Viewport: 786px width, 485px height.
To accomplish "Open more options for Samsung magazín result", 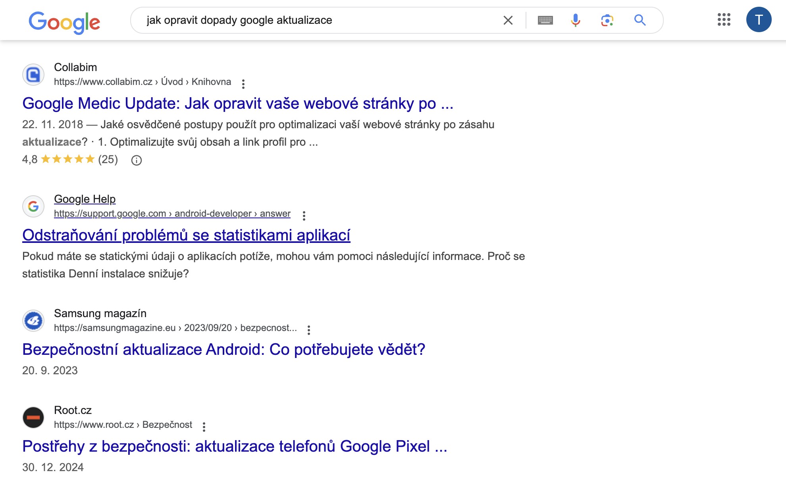I will point(309,330).
